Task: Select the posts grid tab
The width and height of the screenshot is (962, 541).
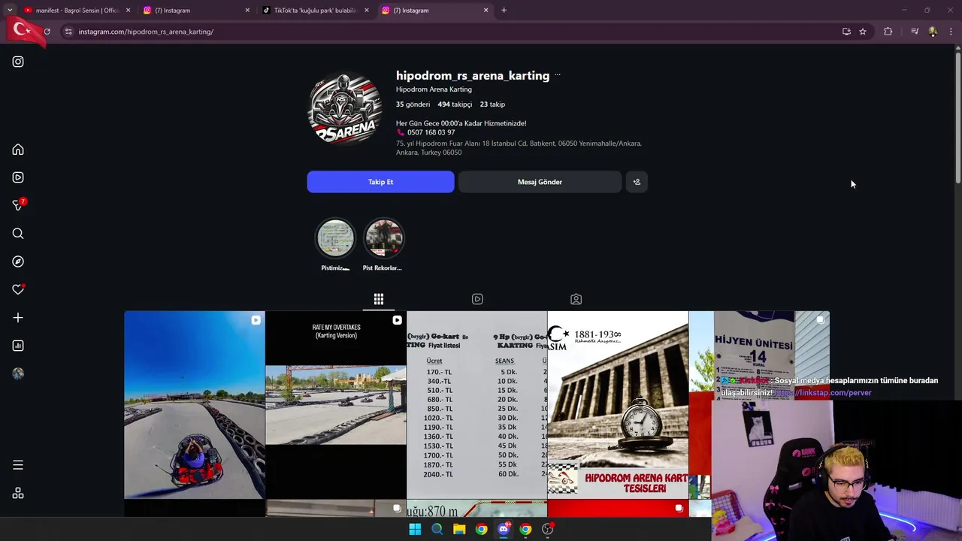Action: (x=379, y=299)
